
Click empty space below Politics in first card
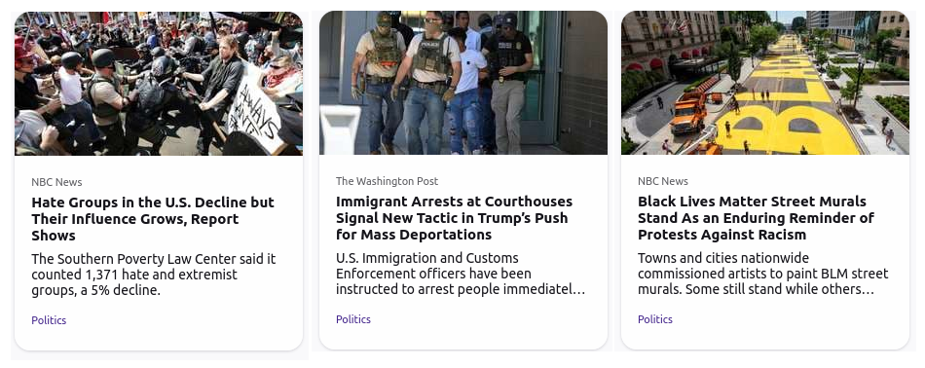click(159, 338)
